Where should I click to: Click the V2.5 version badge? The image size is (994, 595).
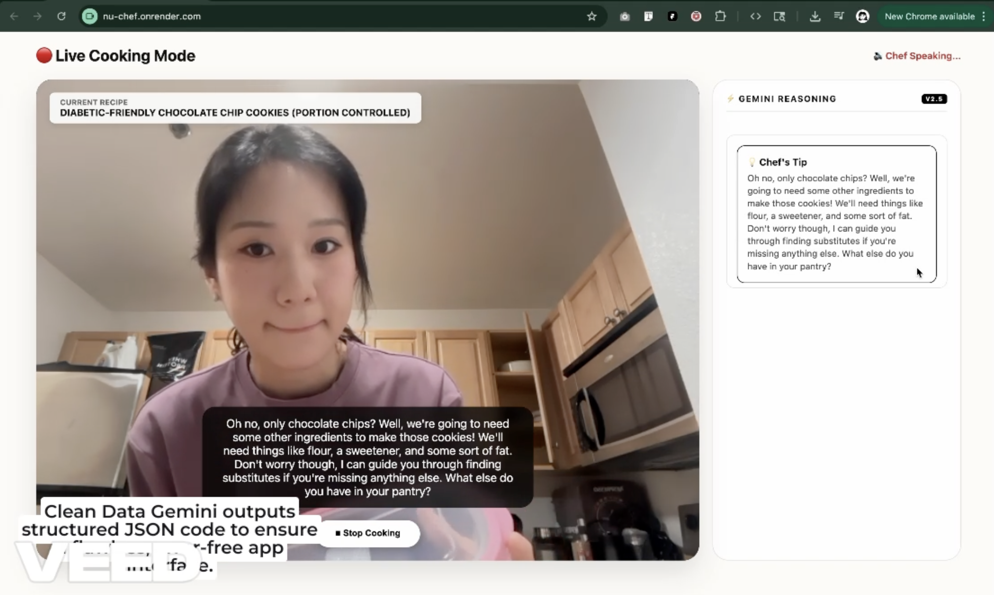tap(934, 99)
